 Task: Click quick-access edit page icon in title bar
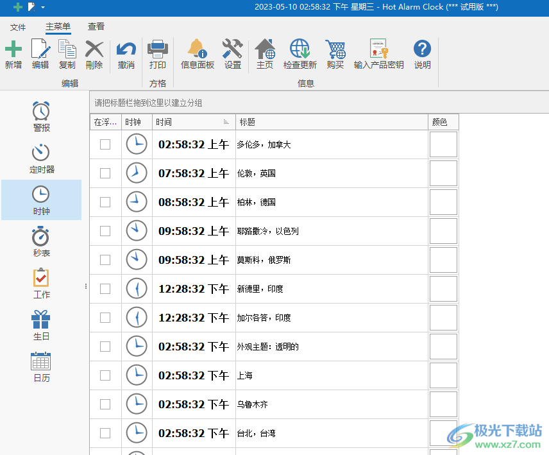tap(32, 6)
